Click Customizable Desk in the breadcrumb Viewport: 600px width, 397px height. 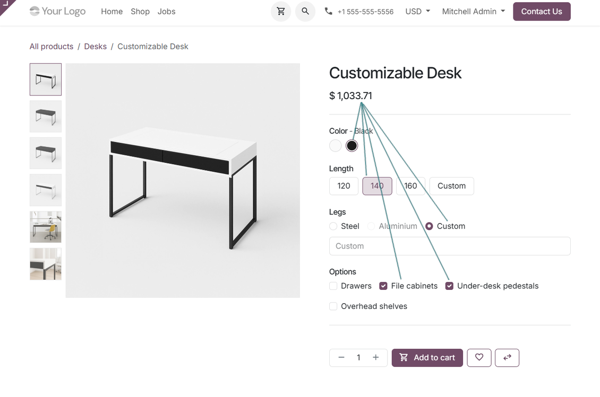153,46
